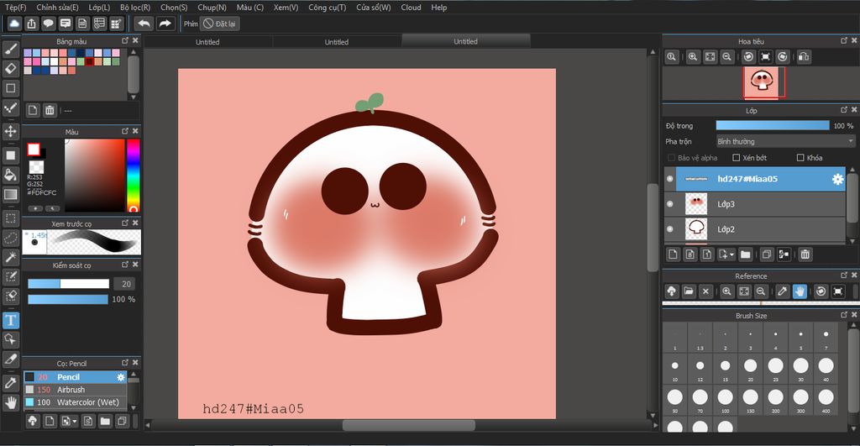Undock the Cọ: Pencil panel
The image size is (860, 446).
(125, 363)
